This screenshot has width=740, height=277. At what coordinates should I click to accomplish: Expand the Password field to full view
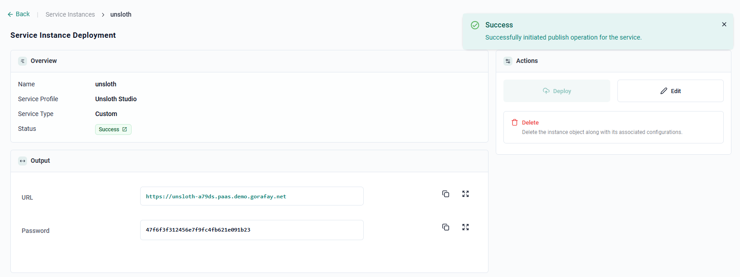pyautogui.click(x=466, y=227)
